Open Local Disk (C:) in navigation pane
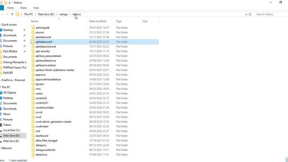The height and width of the screenshot is (162, 288). [x=12, y=130]
